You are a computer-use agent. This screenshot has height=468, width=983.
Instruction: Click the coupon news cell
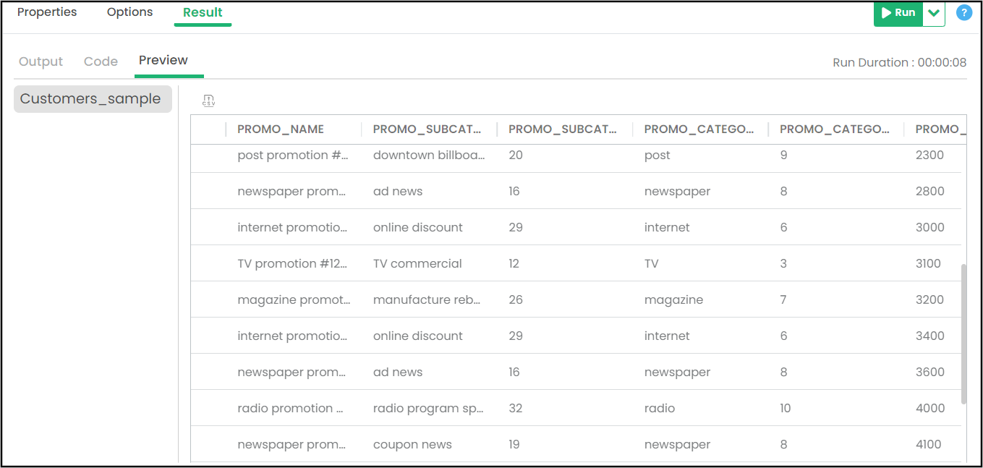coord(412,444)
